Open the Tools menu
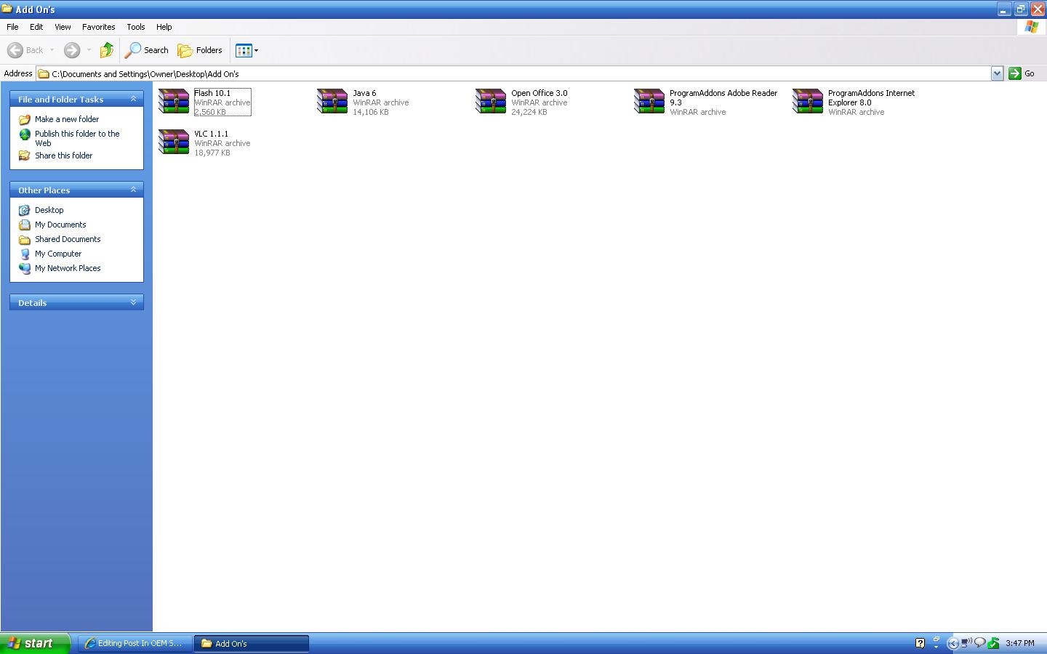1047x654 pixels. (x=136, y=27)
